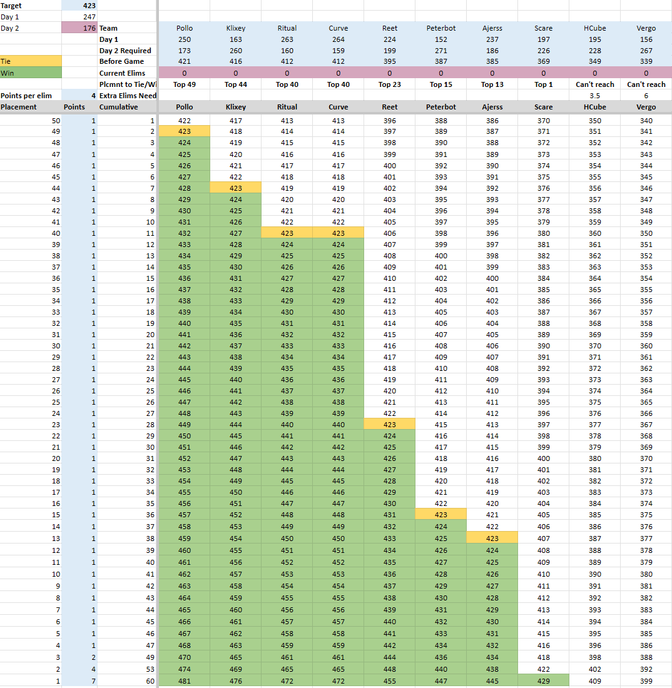Select the Extra Elims Need label
Viewport: 672px width, 688px height.
point(127,96)
